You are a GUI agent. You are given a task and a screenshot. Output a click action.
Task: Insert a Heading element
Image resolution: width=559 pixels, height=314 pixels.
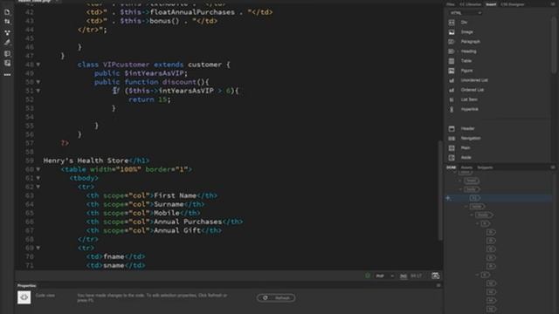pos(468,51)
